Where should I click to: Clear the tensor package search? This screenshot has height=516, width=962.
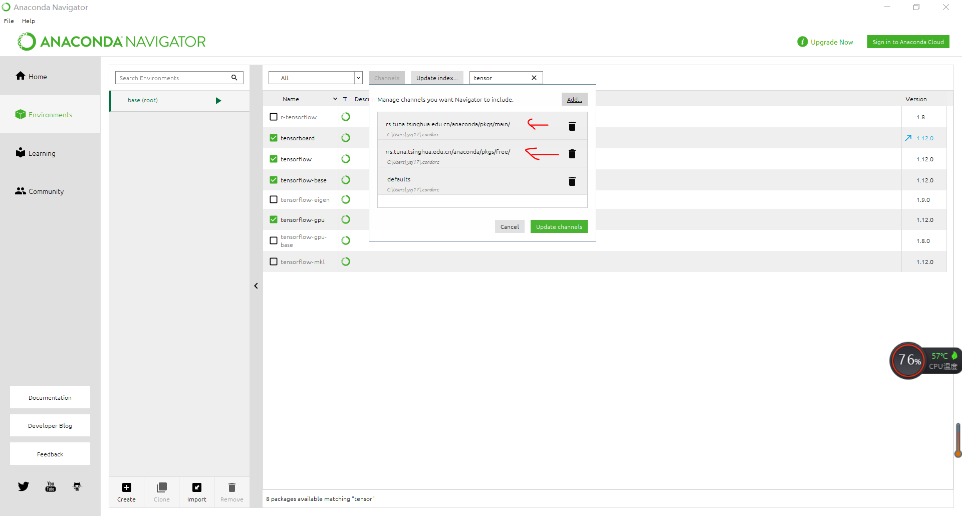pos(534,78)
